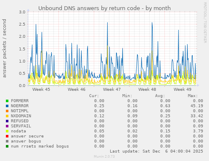The image size is (209, 161).
Task: Click the answer bogus gray legend swatch
Action: tap(7, 141)
